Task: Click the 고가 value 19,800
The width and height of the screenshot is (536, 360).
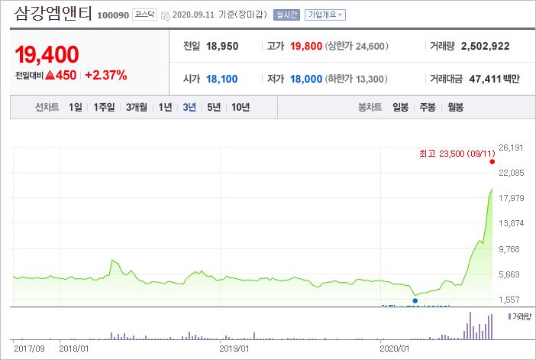Action: (x=306, y=46)
